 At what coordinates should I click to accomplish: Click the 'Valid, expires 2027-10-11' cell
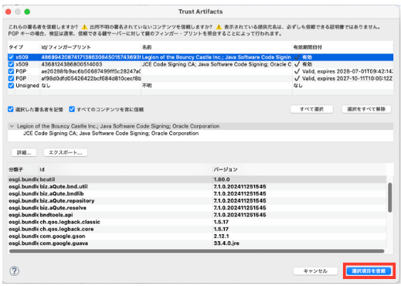344,78
